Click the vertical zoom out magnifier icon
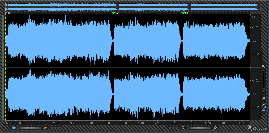The height and width of the screenshot is (133, 269). (263, 98)
